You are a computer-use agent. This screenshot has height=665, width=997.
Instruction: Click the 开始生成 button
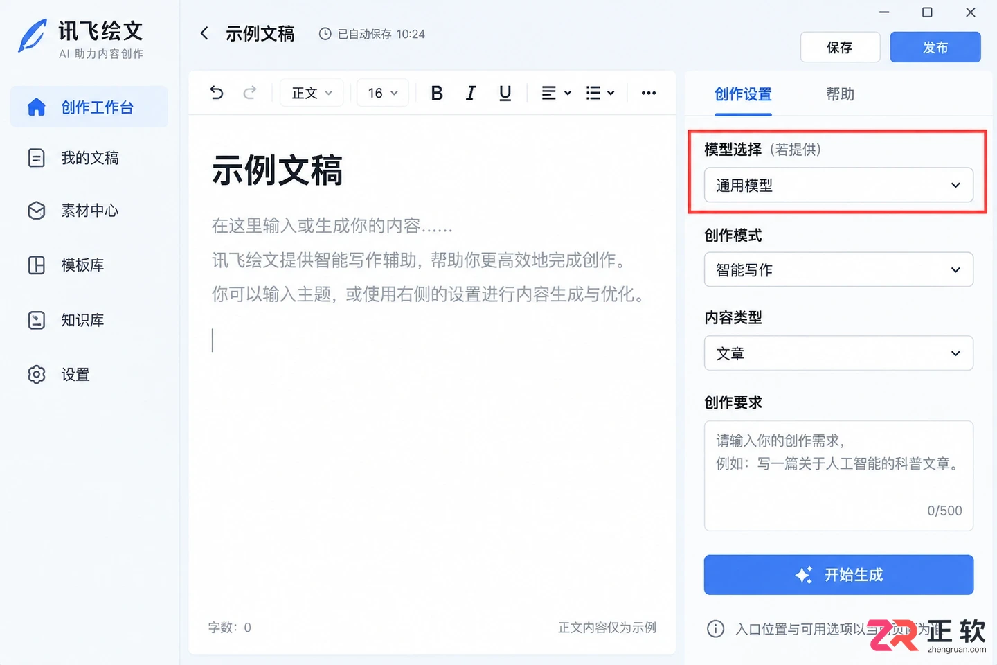coord(838,575)
